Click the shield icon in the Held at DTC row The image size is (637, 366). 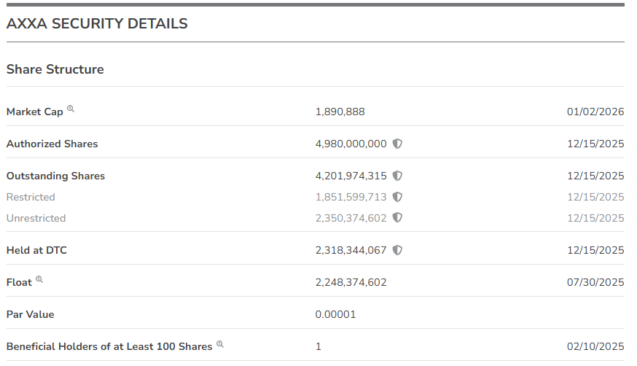tap(397, 250)
